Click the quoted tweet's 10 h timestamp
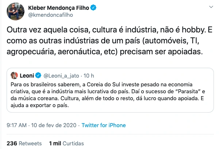 click(89, 76)
